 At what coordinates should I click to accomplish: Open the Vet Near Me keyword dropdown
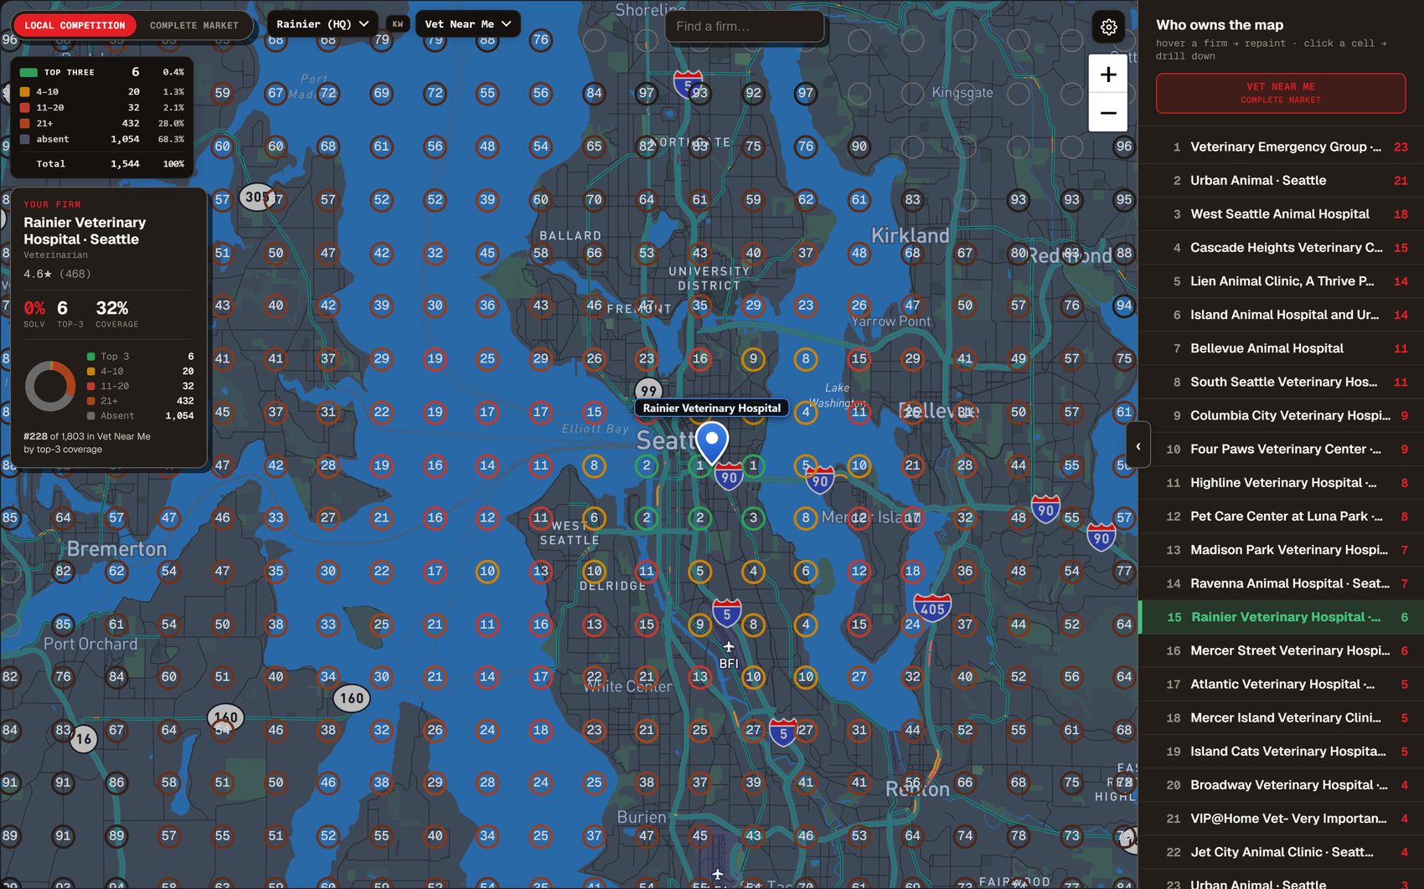click(x=467, y=24)
